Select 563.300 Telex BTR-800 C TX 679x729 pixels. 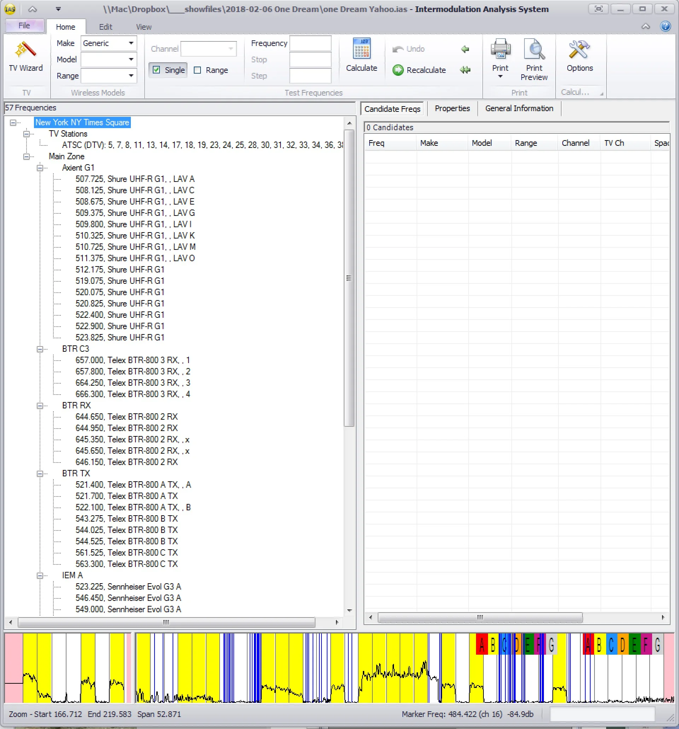click(x=126, y=564)
